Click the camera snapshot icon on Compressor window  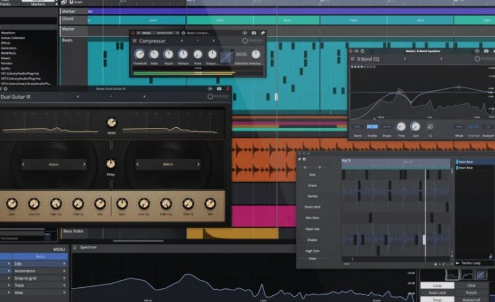tap(254, 33)
